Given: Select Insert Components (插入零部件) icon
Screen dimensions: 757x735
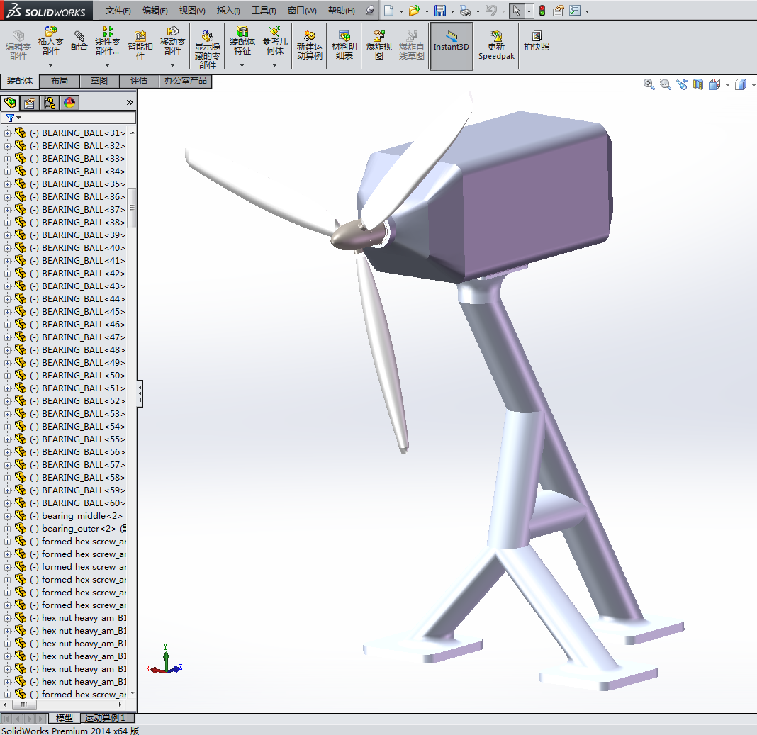Looking at the screenshot, I should tap(50, 40).
